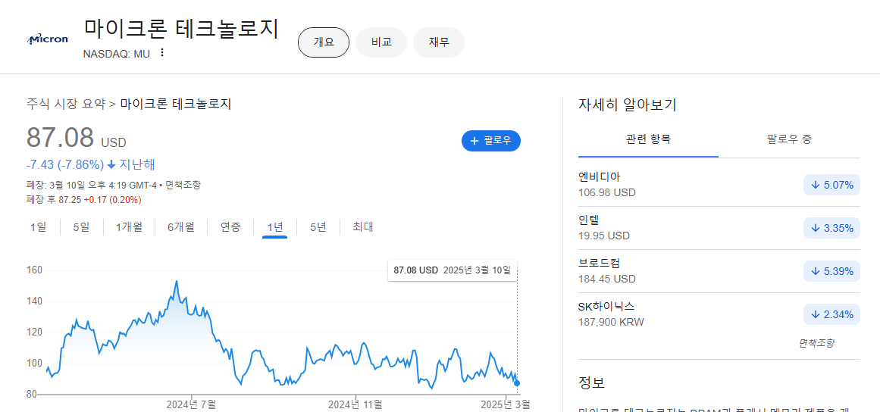Click the 2.34% change badge for SK하이닉스
Image resolution: width=880 pixels, height=412 pixels.
pyautogui.click(x=831, y=314)
